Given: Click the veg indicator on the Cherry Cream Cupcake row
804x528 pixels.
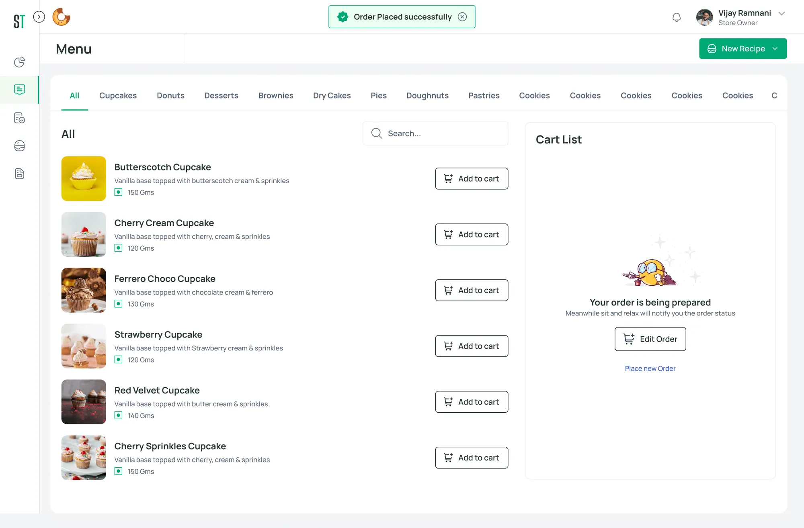Looking at the screenshot, I should [x=118, y=248].
